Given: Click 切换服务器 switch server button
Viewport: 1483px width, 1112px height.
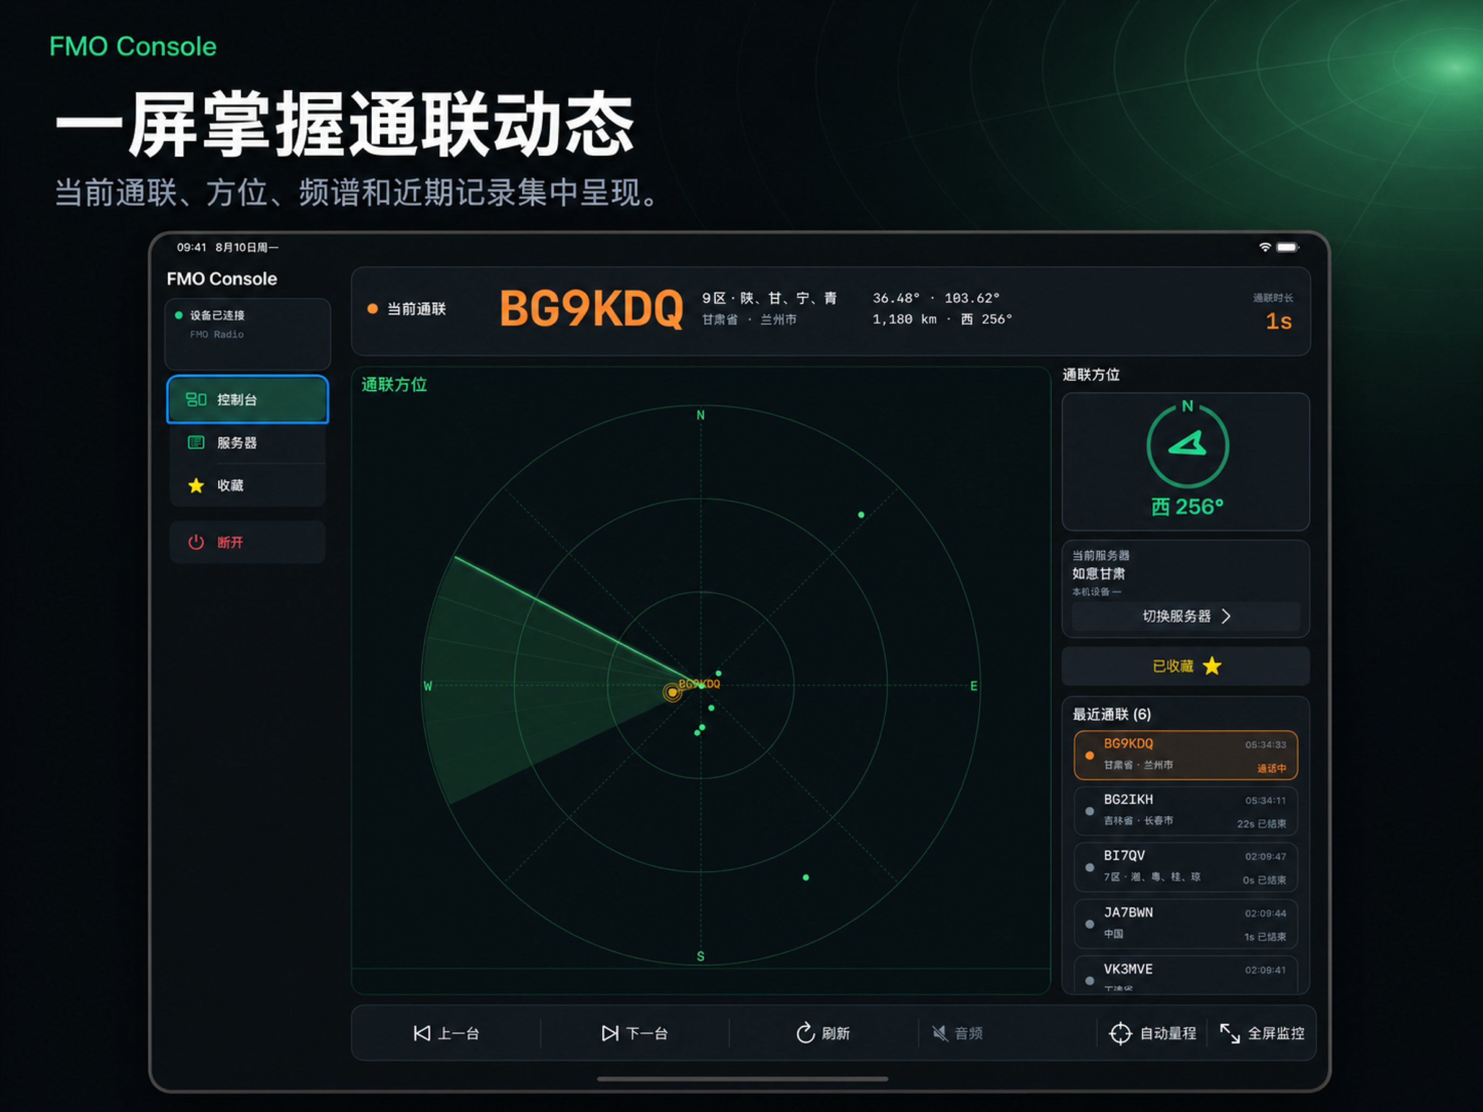Looking at the screenshot, I should coord(1186,616).
